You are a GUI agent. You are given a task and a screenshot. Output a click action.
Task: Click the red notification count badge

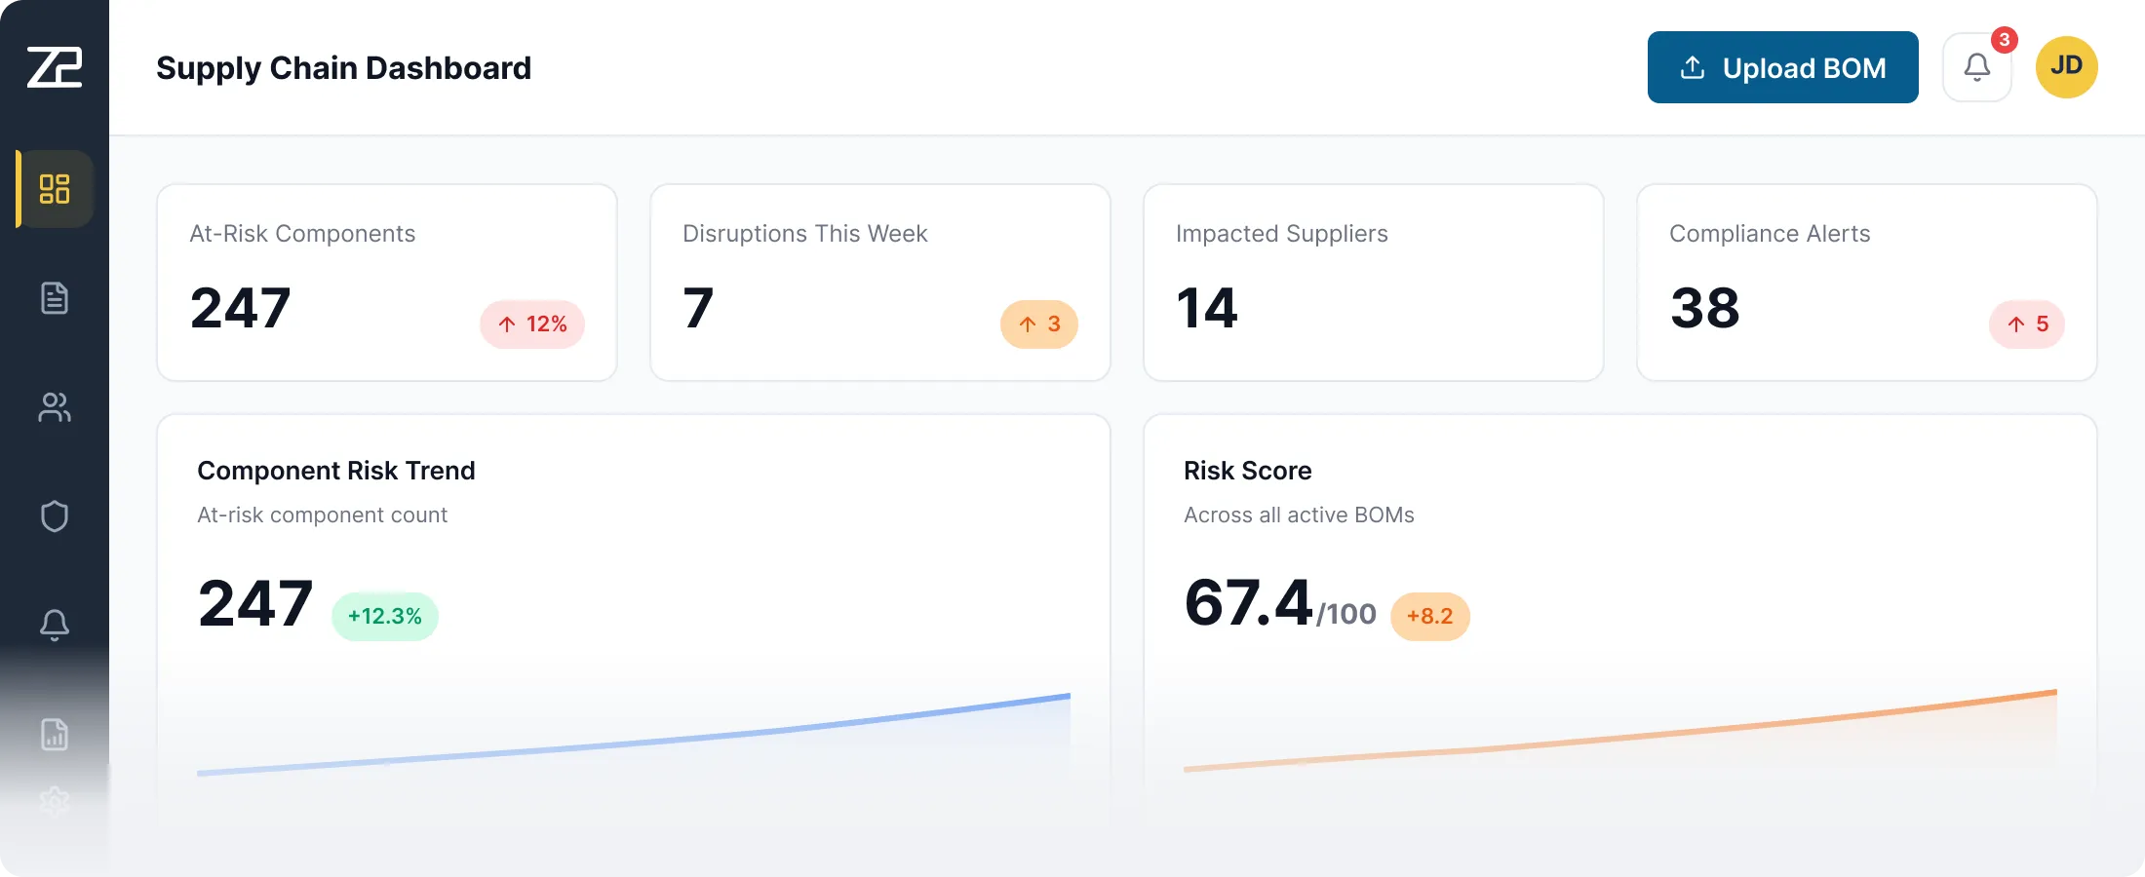point(2007,41)
